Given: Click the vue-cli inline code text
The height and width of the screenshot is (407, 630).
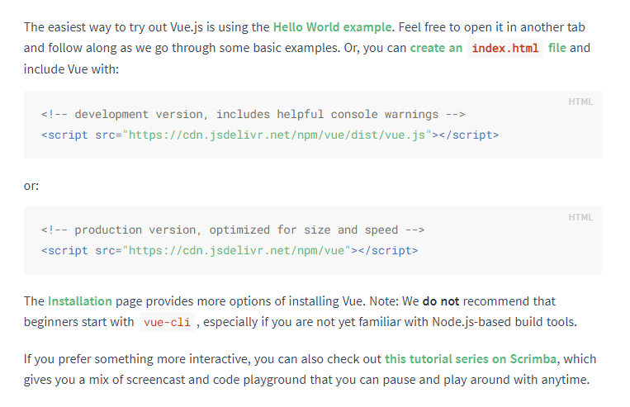Looking at the screenshot, I should pyautogui.click(x=167, y=322).
